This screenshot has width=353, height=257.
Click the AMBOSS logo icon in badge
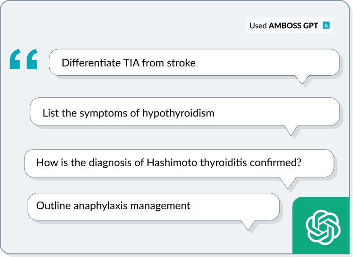(x=326, y=25)
